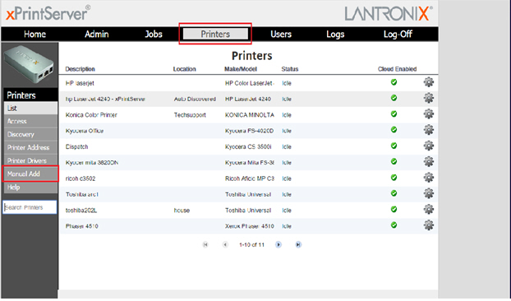Select List in the Printers sidebar

coord(30,109)
